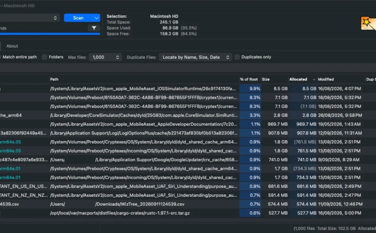
Task: Select the CoreSimulator Caches dyld path row
Action: [x=144, y=115]
